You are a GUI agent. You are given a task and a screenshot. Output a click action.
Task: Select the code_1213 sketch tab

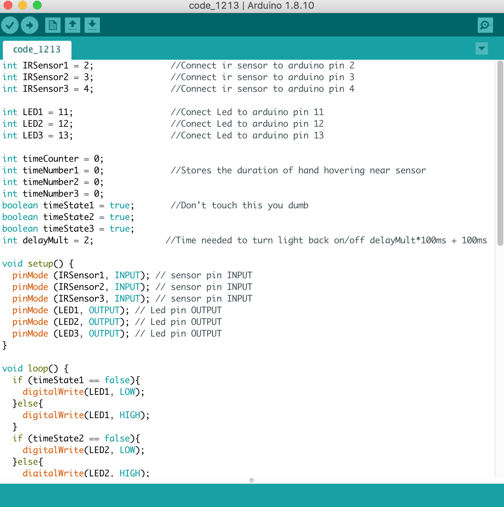pos(37,50)
